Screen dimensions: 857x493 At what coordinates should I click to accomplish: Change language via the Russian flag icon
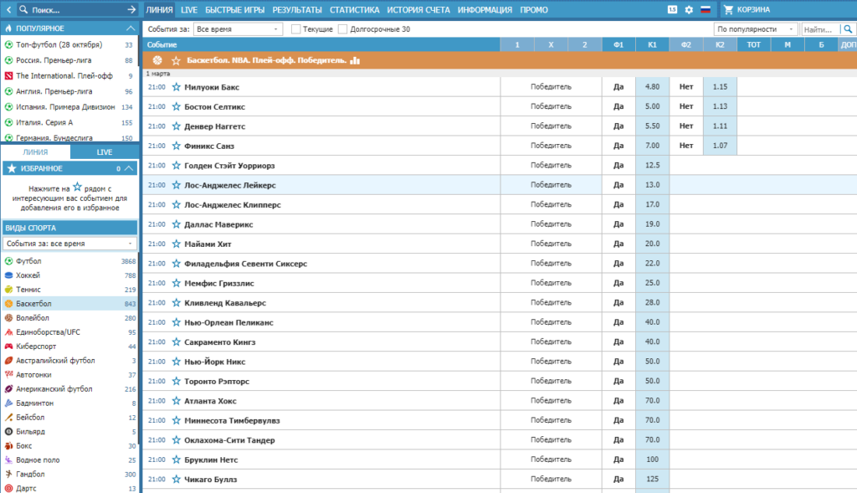[x=706, y=9]
